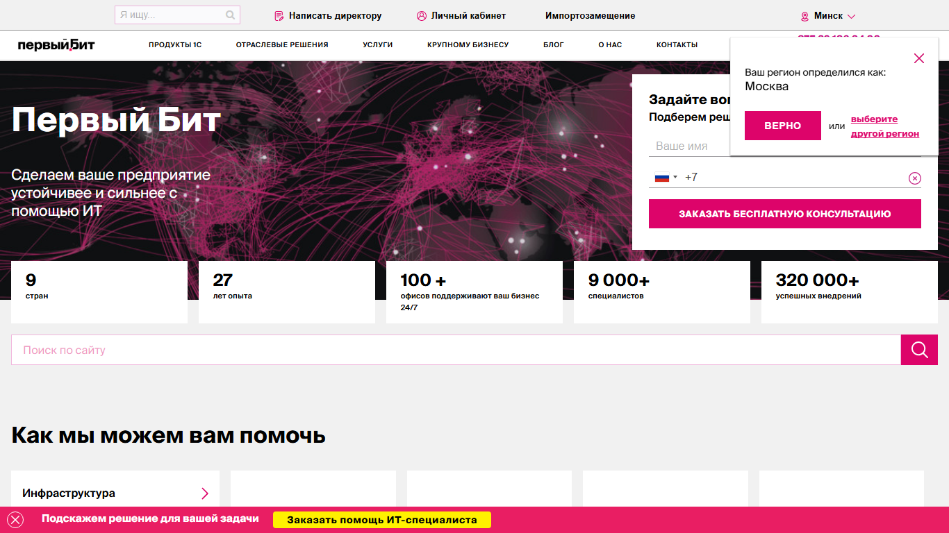Image resolution: width=949 pixels, height=533 pixels.
Task: Click the 9 стран statistic card
Action: (99, 292)
